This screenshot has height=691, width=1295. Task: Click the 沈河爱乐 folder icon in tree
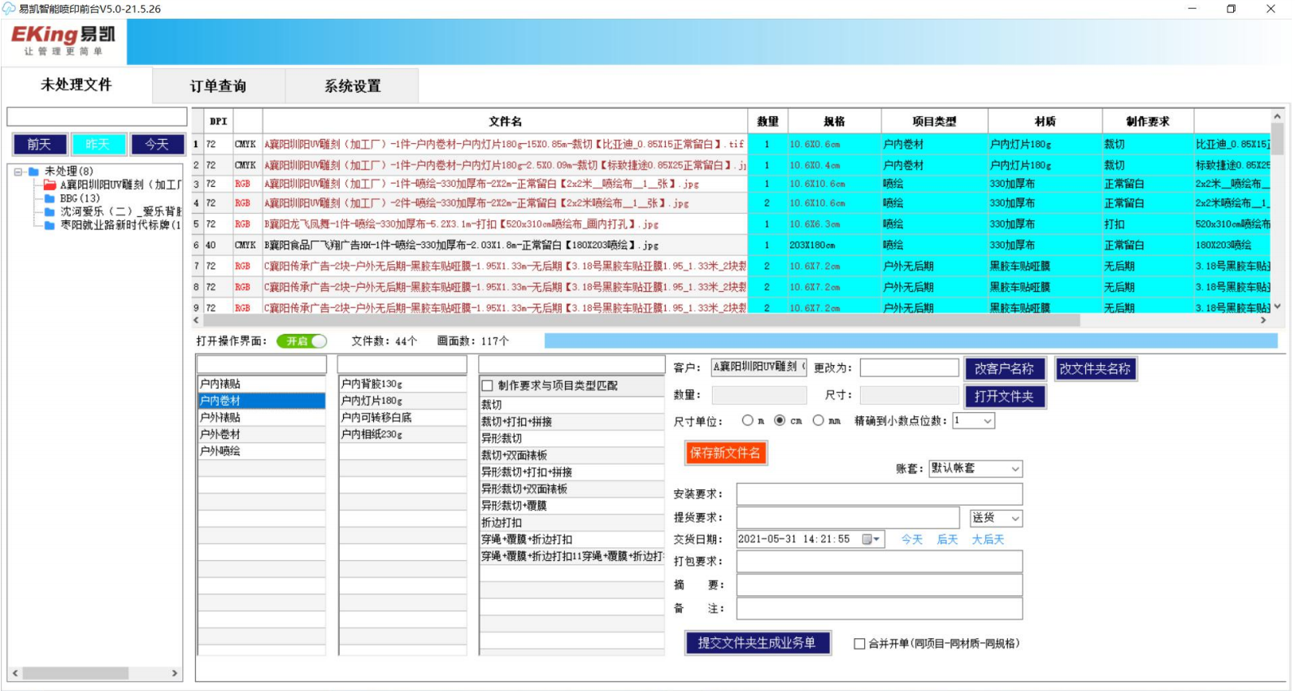click(x=50, y=211)
